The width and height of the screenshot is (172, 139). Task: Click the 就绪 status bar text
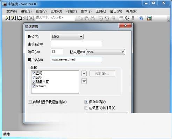[7, 134]
